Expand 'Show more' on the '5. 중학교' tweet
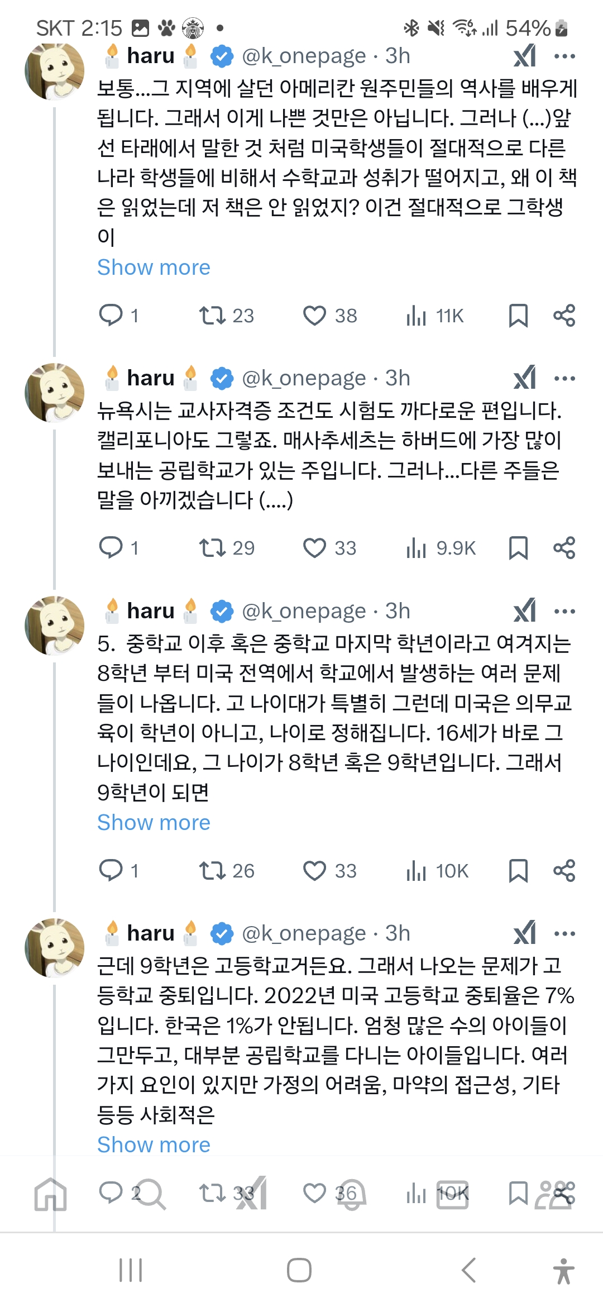 click(154, 823)
